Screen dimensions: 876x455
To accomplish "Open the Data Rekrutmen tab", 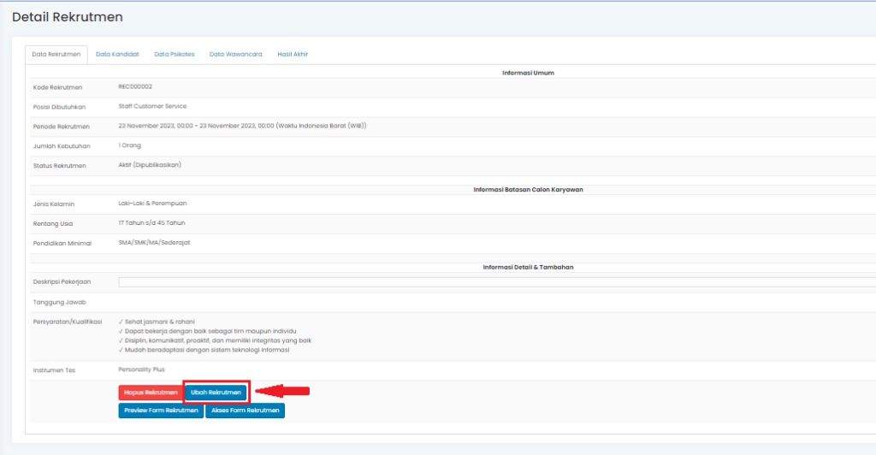I will pos(56,54).
